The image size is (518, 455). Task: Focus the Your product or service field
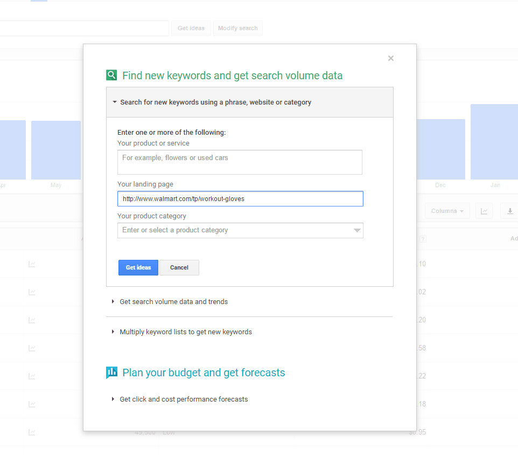240,162
